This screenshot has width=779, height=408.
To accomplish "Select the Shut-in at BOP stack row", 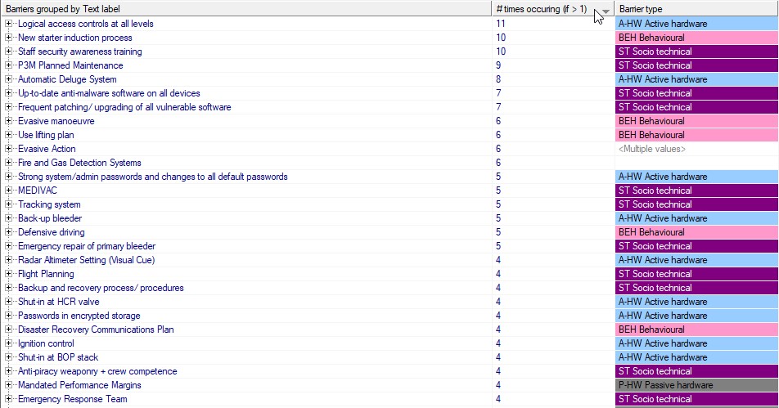I will pos(58,357).
